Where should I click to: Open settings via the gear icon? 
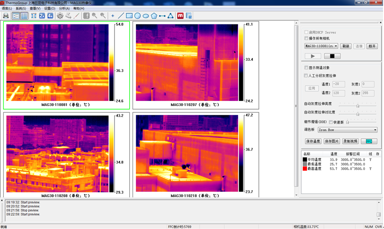point(60,16)
